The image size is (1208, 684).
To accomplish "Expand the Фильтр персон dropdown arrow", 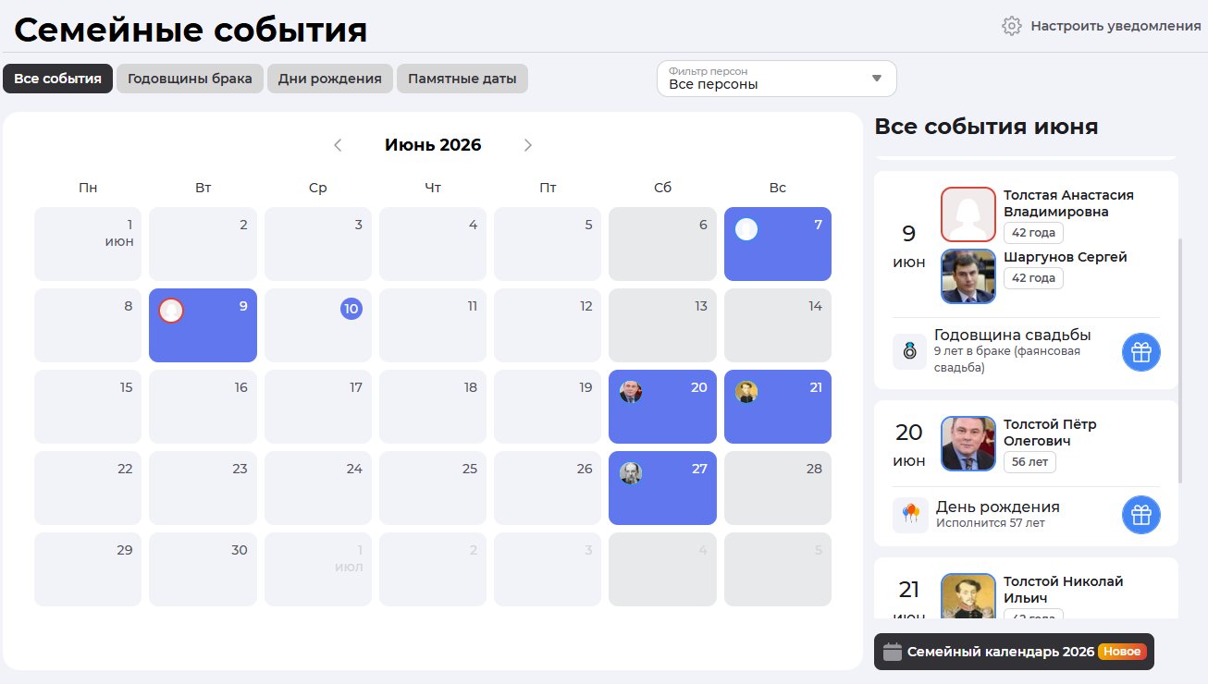I will coord(877,79).
